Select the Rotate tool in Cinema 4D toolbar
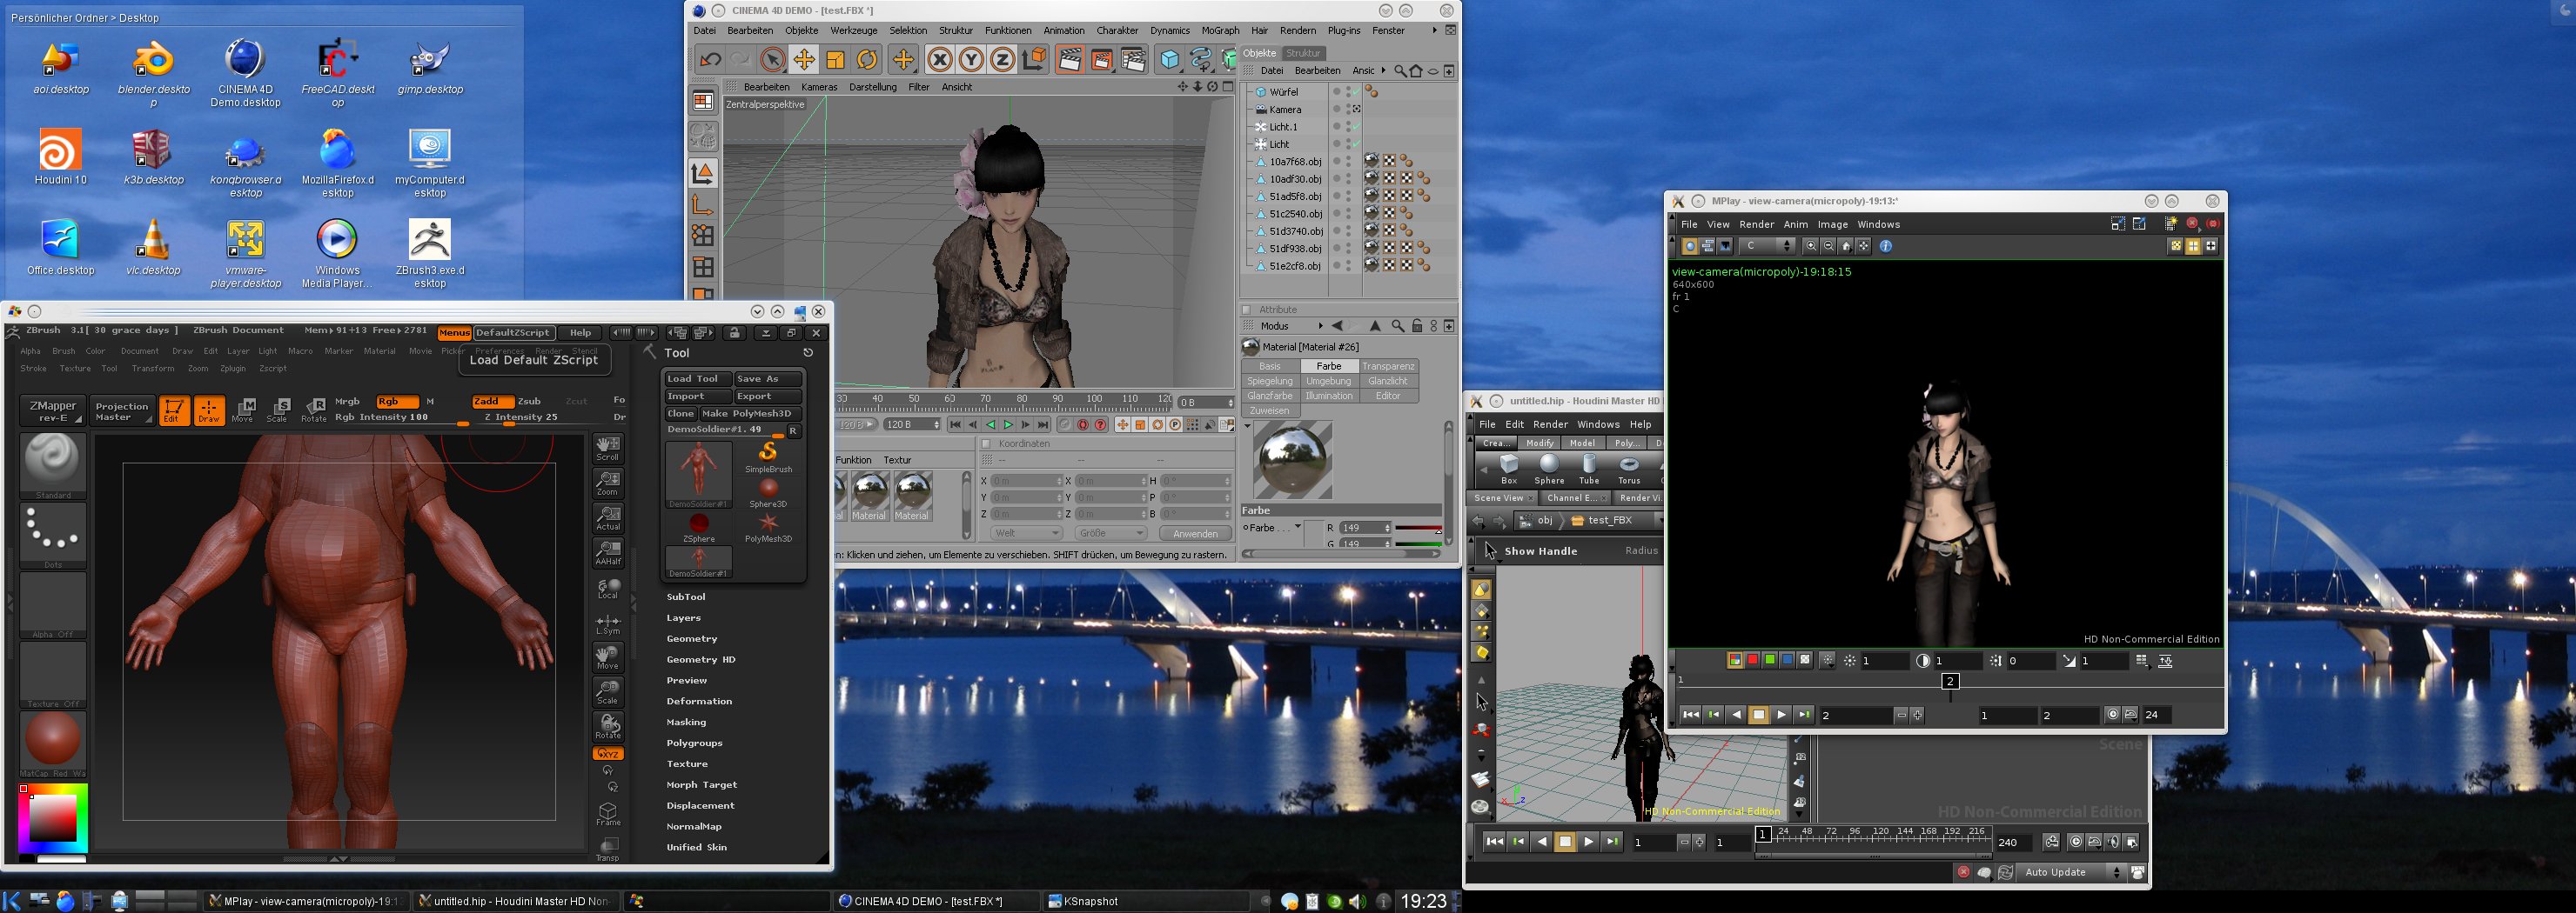Viewport: 2576px width, 913px height. (867, 60)
